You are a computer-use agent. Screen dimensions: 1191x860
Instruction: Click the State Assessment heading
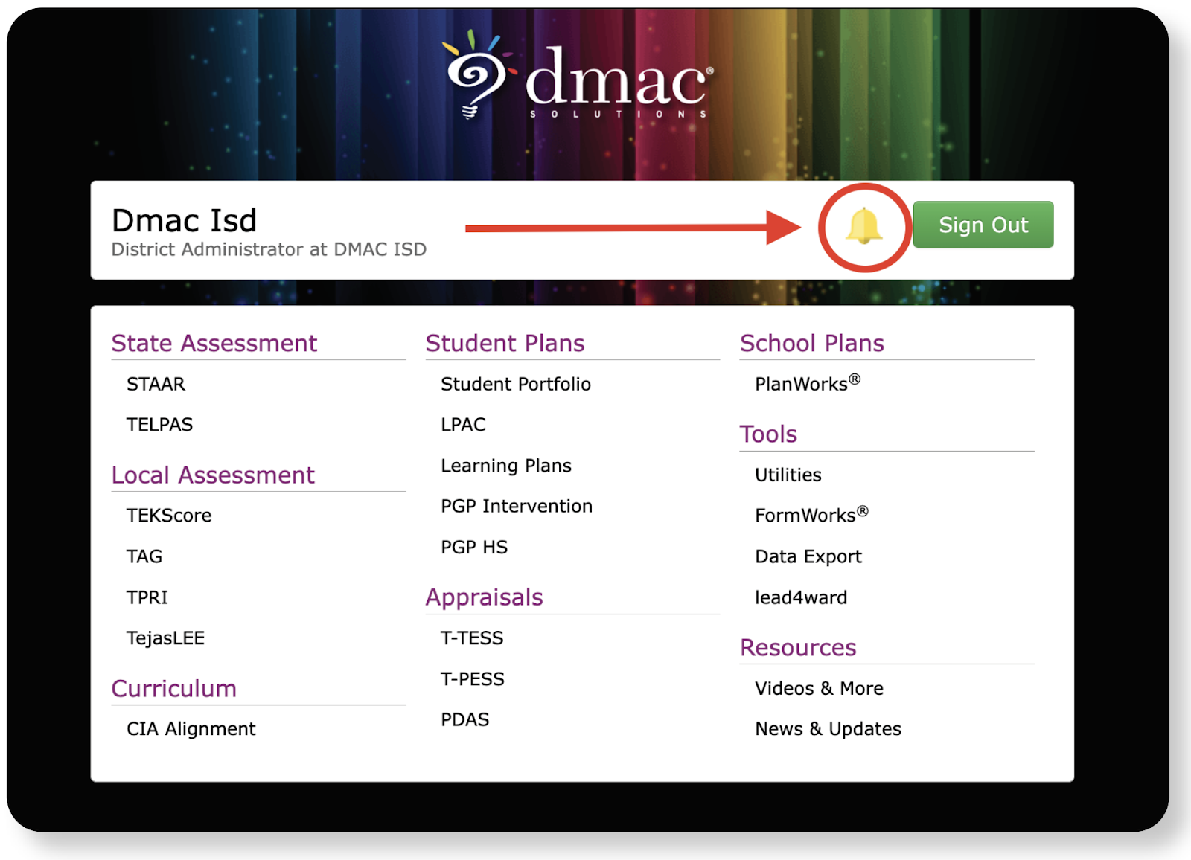click(214, 343)
